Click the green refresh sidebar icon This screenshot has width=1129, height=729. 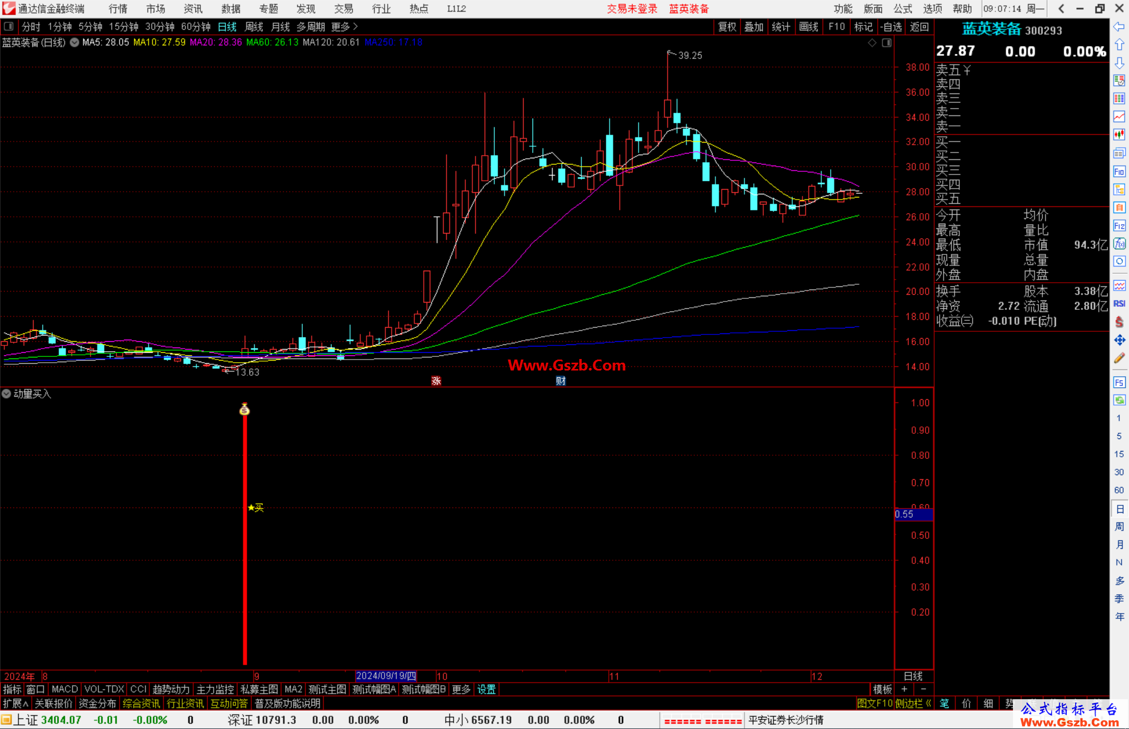pos(1119,400)
